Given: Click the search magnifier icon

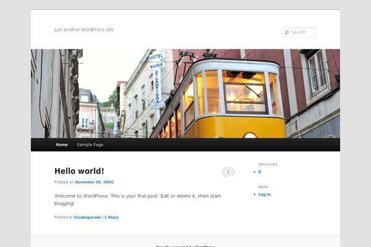Looking at the screenshot, I should click(x=286, y=32).
